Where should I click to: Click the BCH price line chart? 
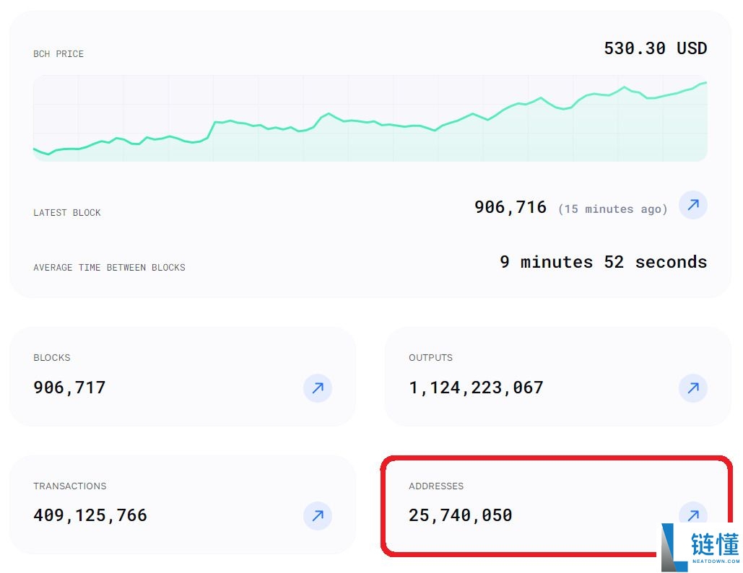(370, 119)
